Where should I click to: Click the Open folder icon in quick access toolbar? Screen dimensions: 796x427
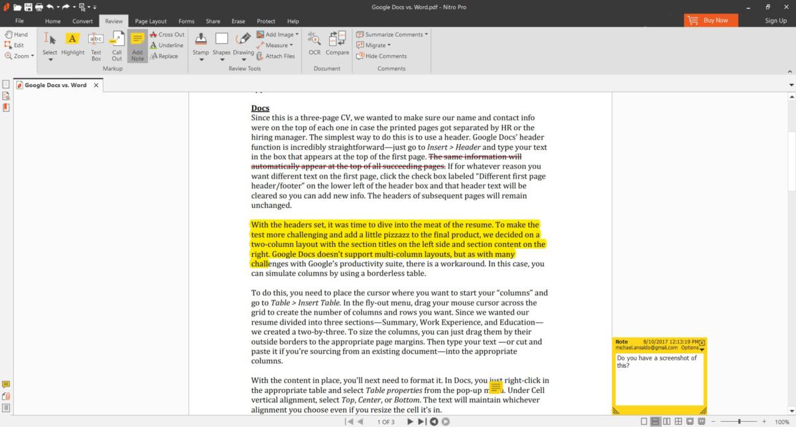[18, 7]
